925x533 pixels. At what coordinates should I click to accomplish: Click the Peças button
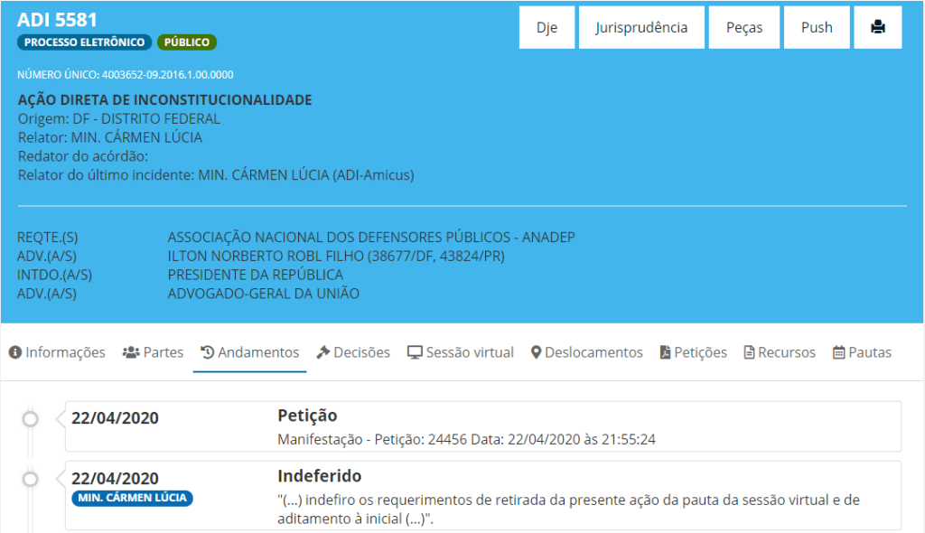click(x=743, y=27)
